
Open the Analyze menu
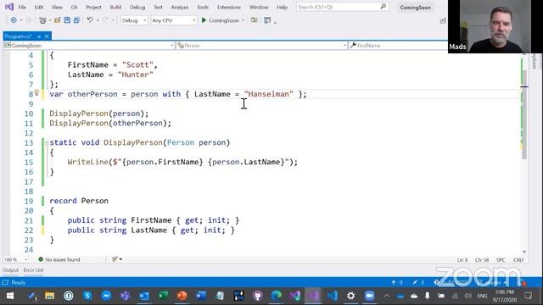(180, 7)
